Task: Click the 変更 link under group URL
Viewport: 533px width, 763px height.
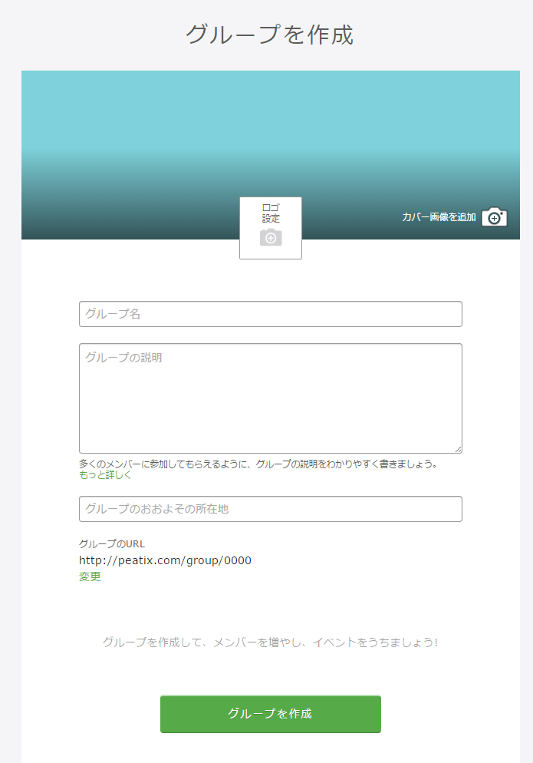Action: 90,576
